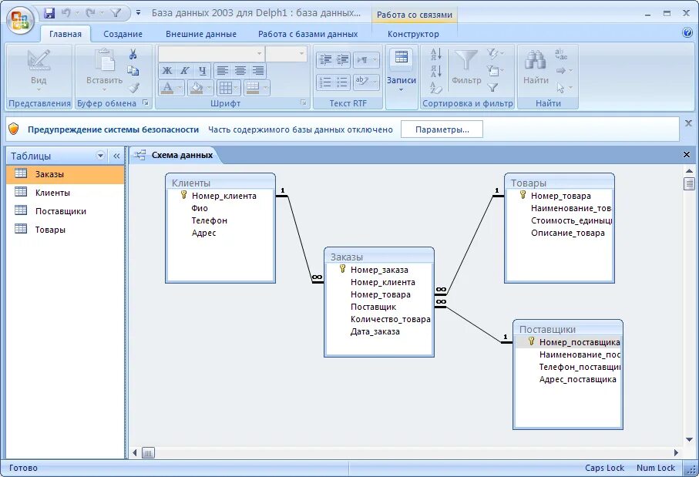This screenshot has height=477, width=699.
Task: Close the Схема данных window
Action: tap(687, 155)
